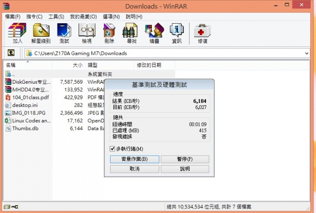Select the IMG_0118.JPG file name

click(x=29, y=113)
